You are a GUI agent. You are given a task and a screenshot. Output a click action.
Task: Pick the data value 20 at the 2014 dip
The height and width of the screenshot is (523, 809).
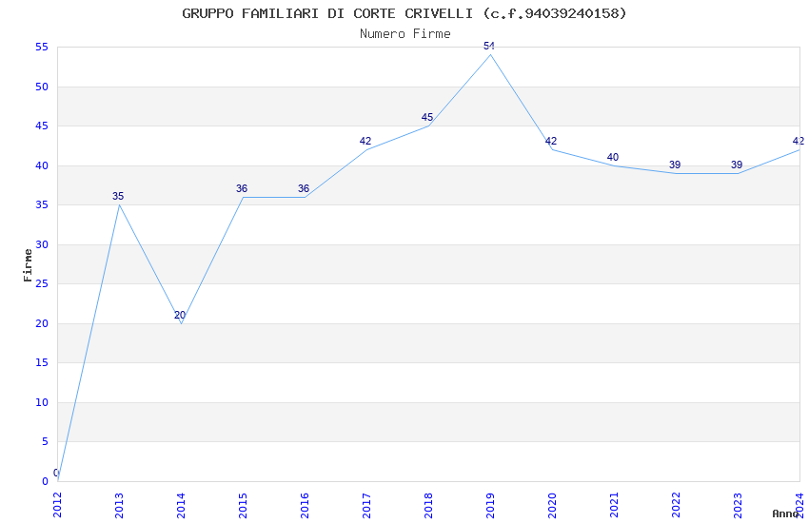tap(180, 315)
